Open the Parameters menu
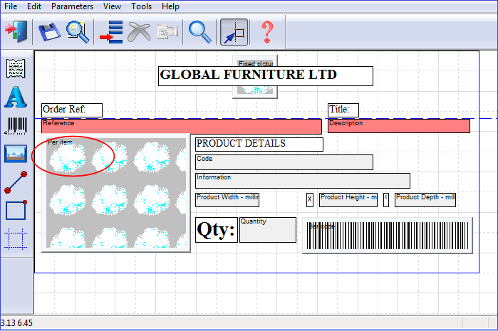 (72, 6)
